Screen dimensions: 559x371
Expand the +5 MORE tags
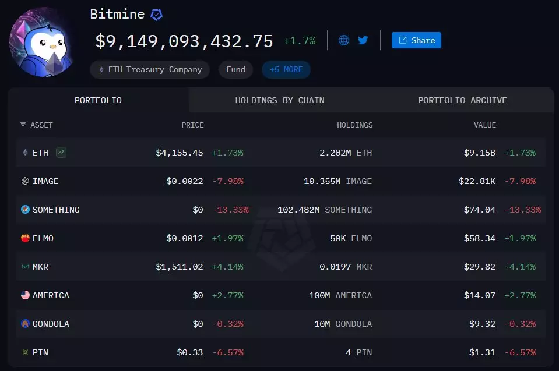point(286,69)
